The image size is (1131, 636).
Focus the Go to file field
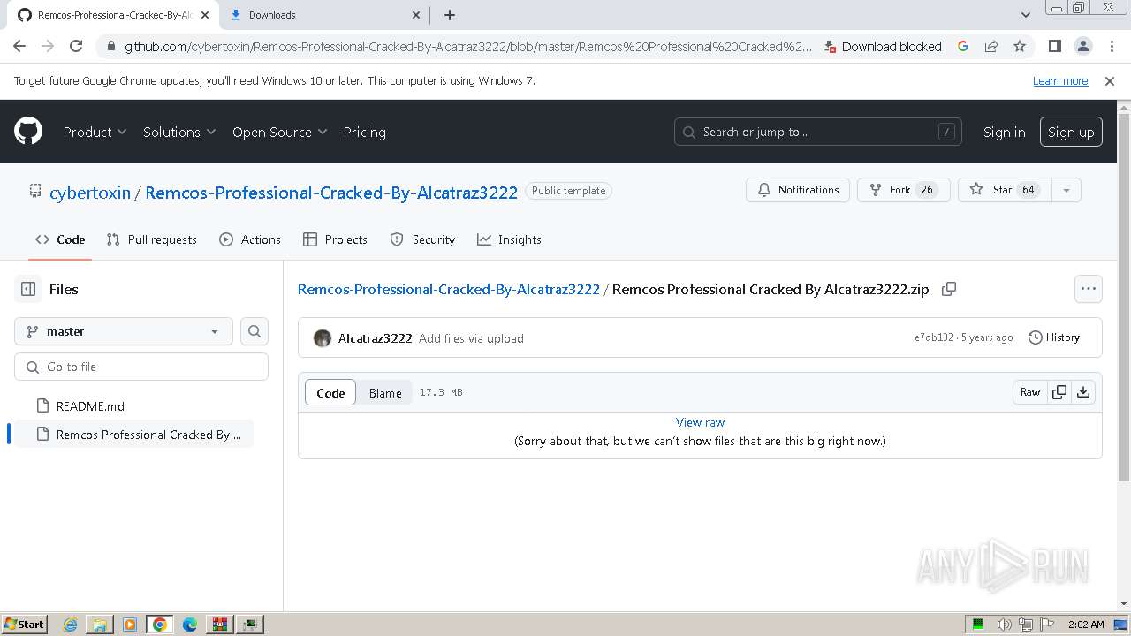pyautogui.click(x=141, y=367)
